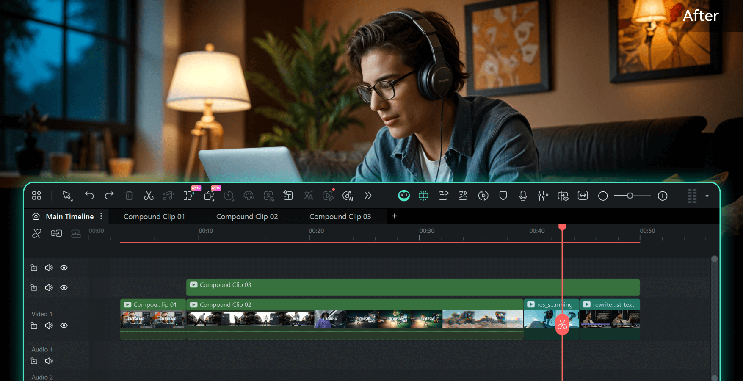Screen dimensions: 743x381
Task: Open the audio beat music-note tool
Action: click(x=168, y=196)
